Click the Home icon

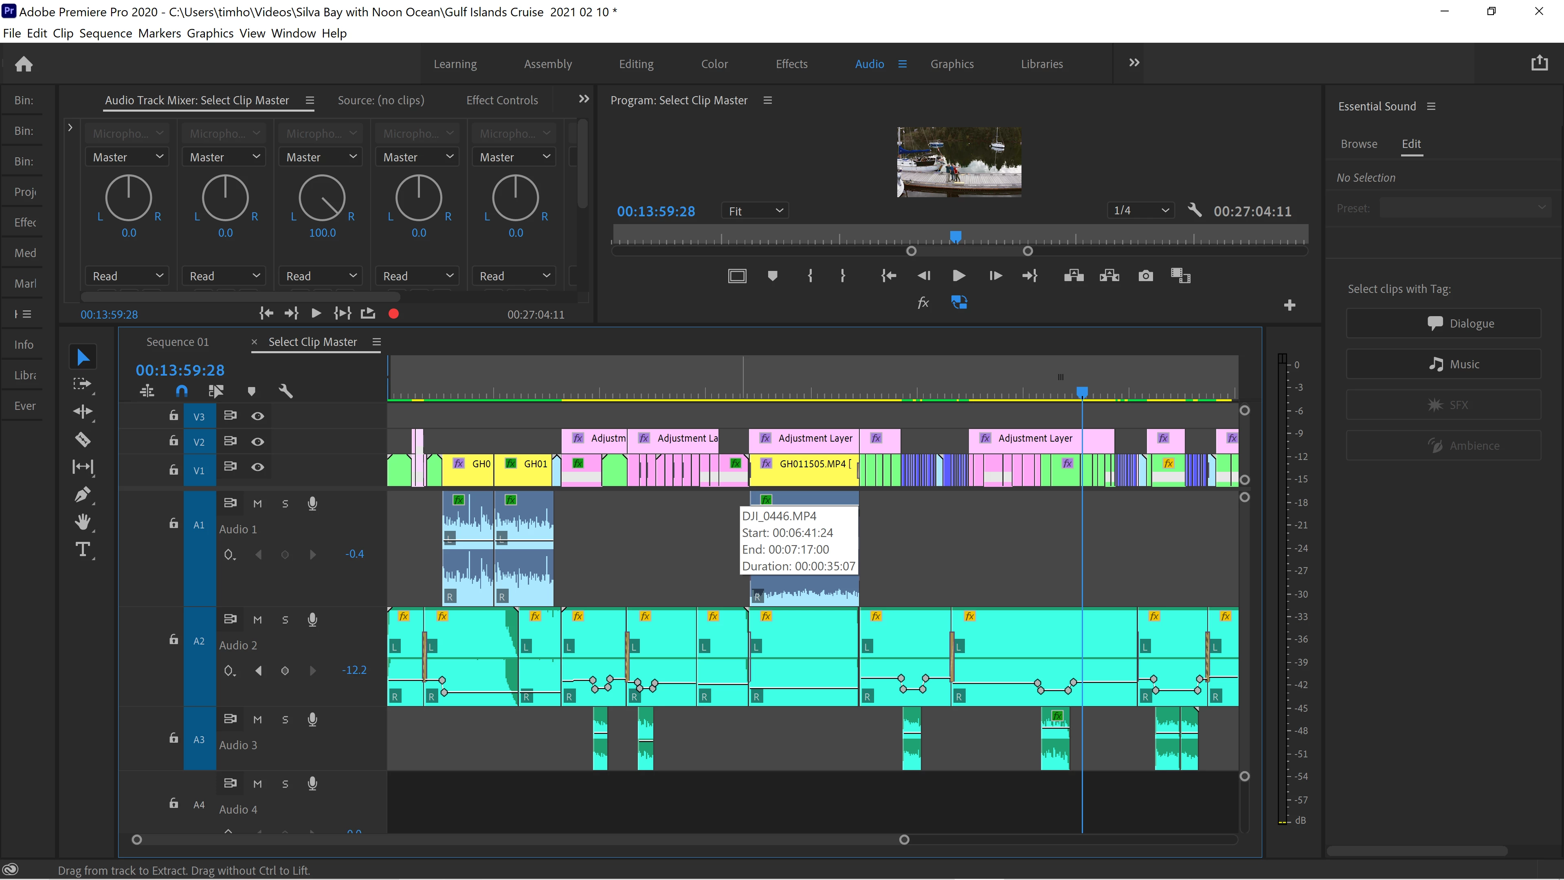click(24, 64)
